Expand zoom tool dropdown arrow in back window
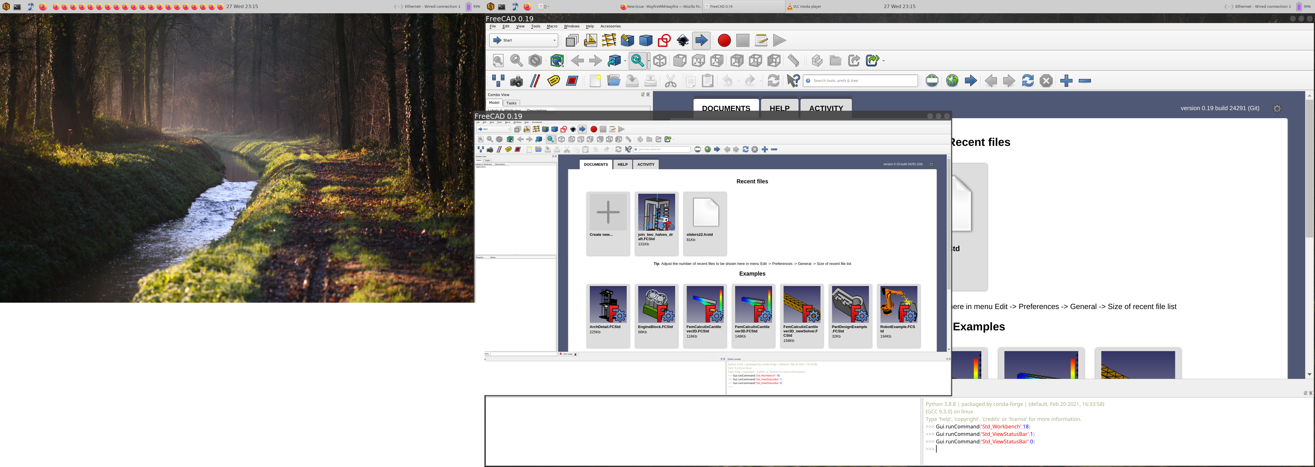The height and width of the screenshot is (467, 1315). click(648, 61)
